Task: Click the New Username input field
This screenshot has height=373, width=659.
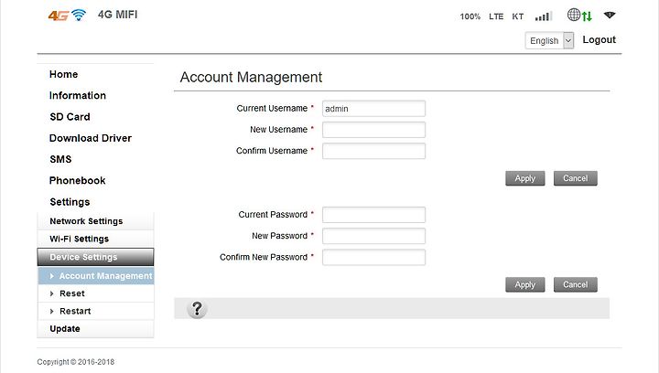Action: (x=373, y=130)
